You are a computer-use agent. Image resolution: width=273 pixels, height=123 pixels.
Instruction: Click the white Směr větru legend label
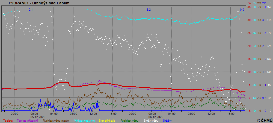click(x=151, y=121)
